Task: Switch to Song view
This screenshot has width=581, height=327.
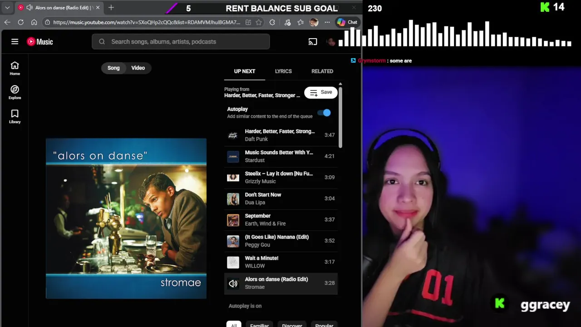Action: click(113, 68)
